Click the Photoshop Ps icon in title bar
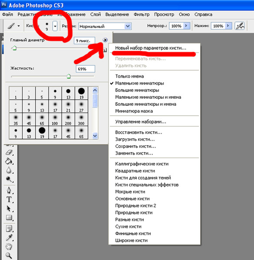 click(3, 5)
